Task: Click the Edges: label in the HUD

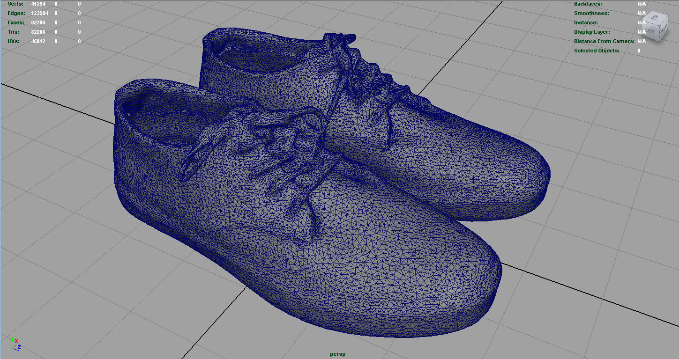Action: pyautogui.click(x=16, y=13)
